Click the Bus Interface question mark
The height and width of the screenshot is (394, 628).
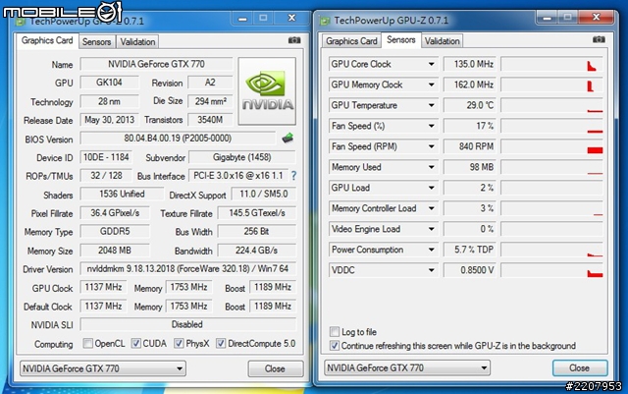pos(293,175)
